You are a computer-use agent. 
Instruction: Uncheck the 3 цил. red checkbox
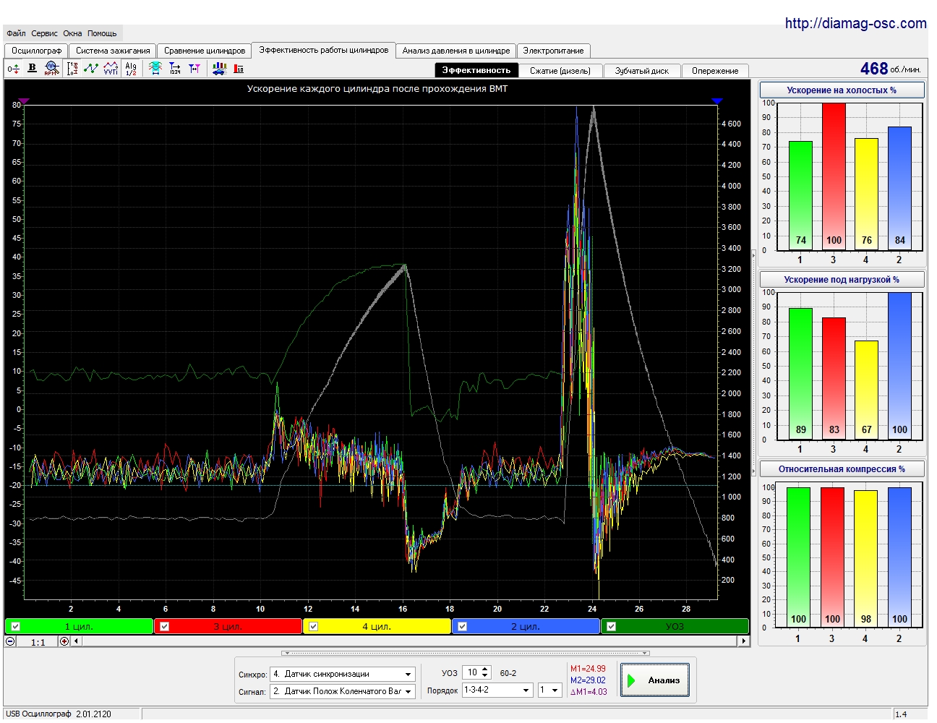tap(165, 627)
